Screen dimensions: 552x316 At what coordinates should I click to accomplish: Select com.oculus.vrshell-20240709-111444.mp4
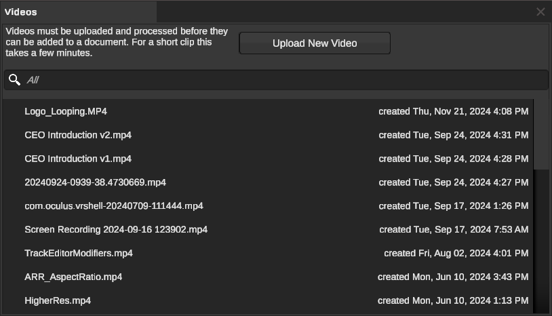tap(114, 206)
